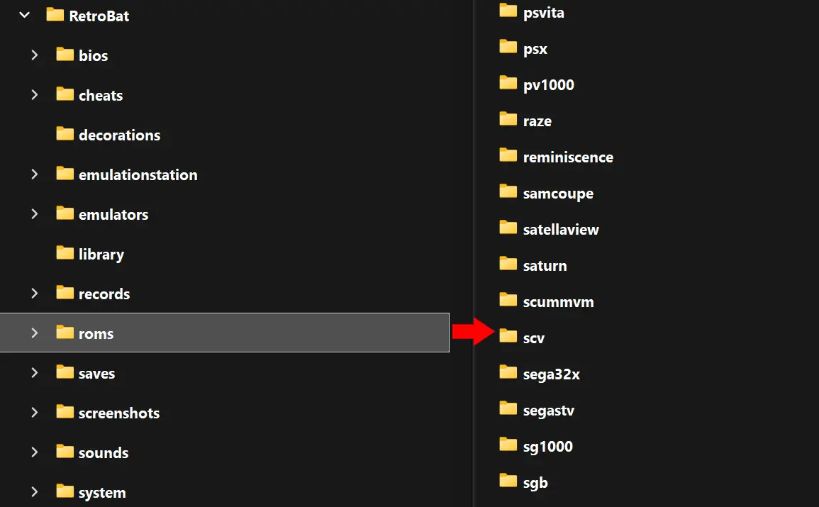Viewport: 819px width, 507px height.
Task: Click the bios folder icon
Action: pyautogui.click(x=65, y=55)
